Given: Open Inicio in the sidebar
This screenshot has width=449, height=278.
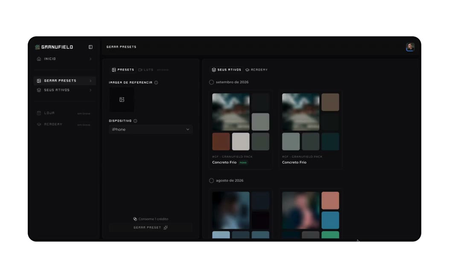Looking at the screenshot, I should [x=65, y=59].
